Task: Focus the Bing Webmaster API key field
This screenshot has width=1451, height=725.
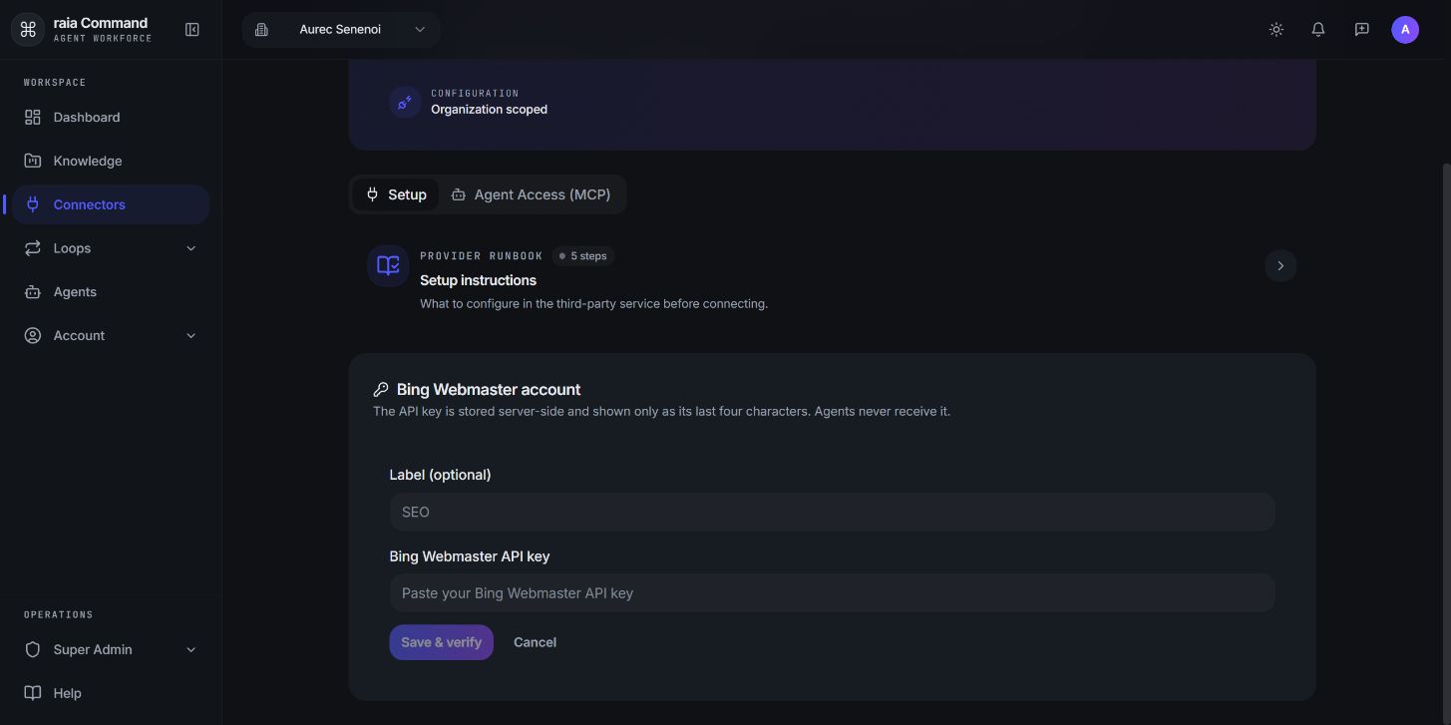Action: [832, 592]
